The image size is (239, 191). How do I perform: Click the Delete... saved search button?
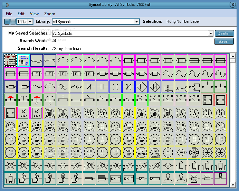point(224,34)
